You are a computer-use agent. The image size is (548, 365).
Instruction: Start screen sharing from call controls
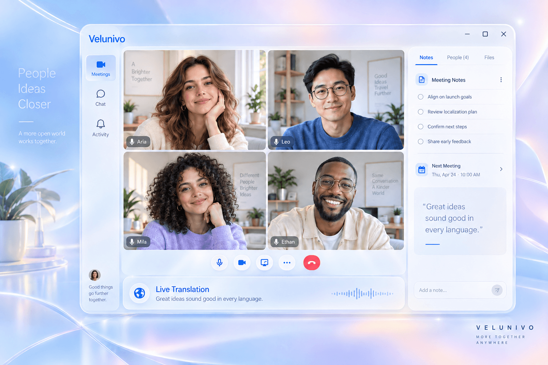click(x=264, y=263)
